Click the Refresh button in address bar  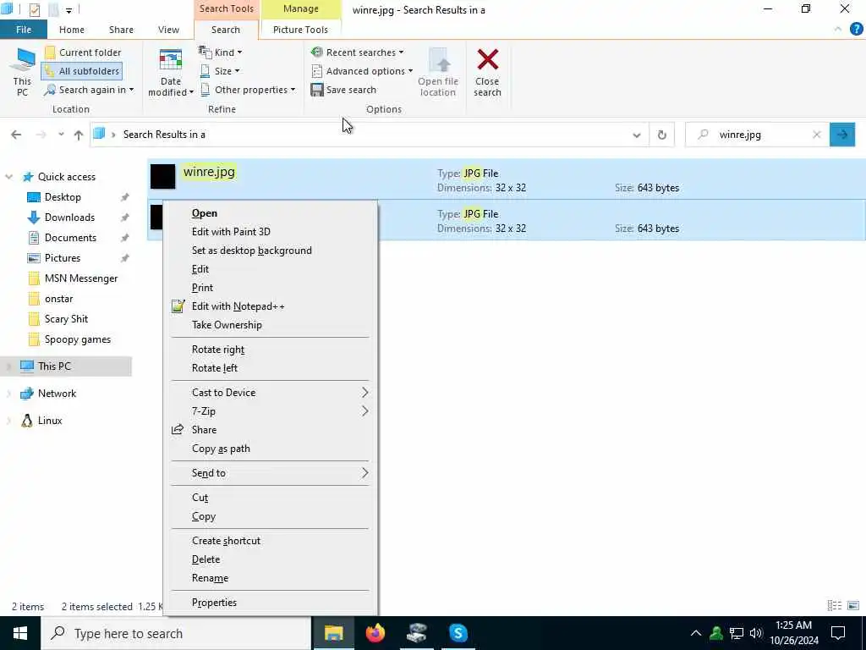pos(661,135)
